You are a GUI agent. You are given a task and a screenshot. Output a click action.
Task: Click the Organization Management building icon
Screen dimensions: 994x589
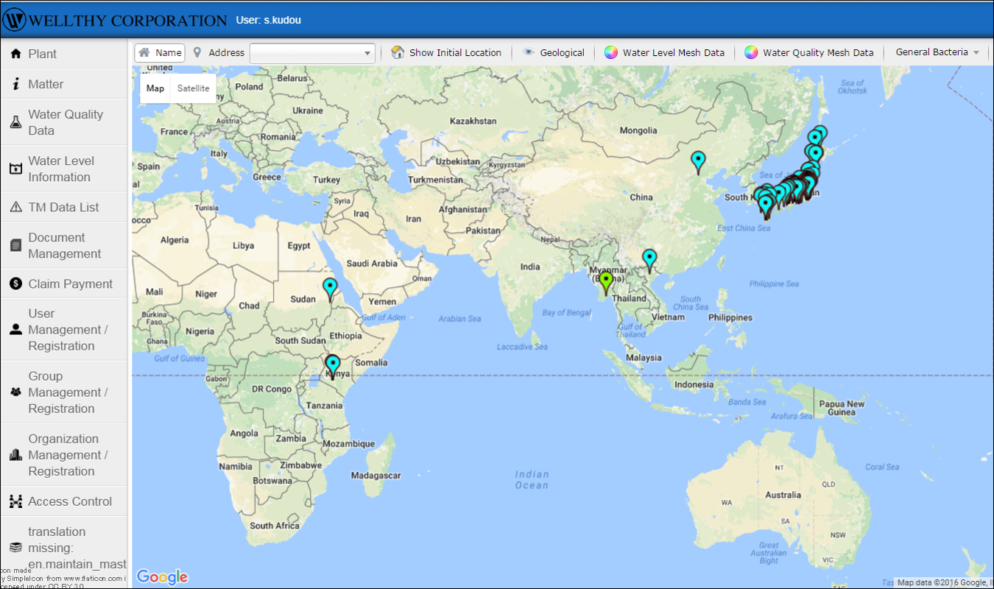pyautogui.click(x=15, y=454)
